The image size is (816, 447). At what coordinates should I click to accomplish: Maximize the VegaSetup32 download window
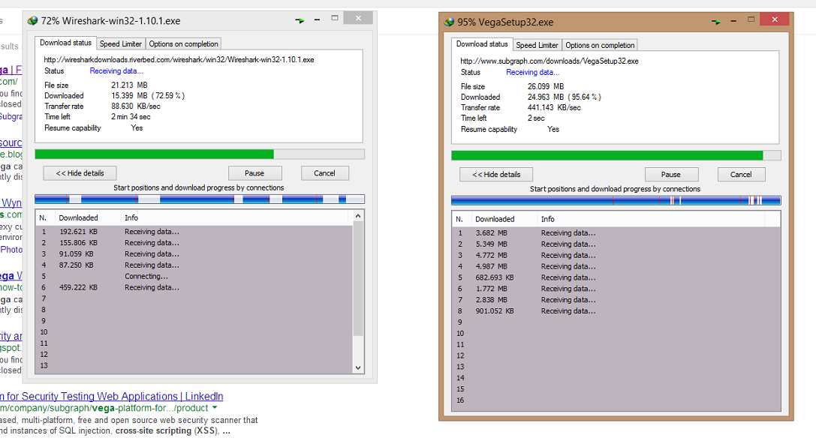751,19
